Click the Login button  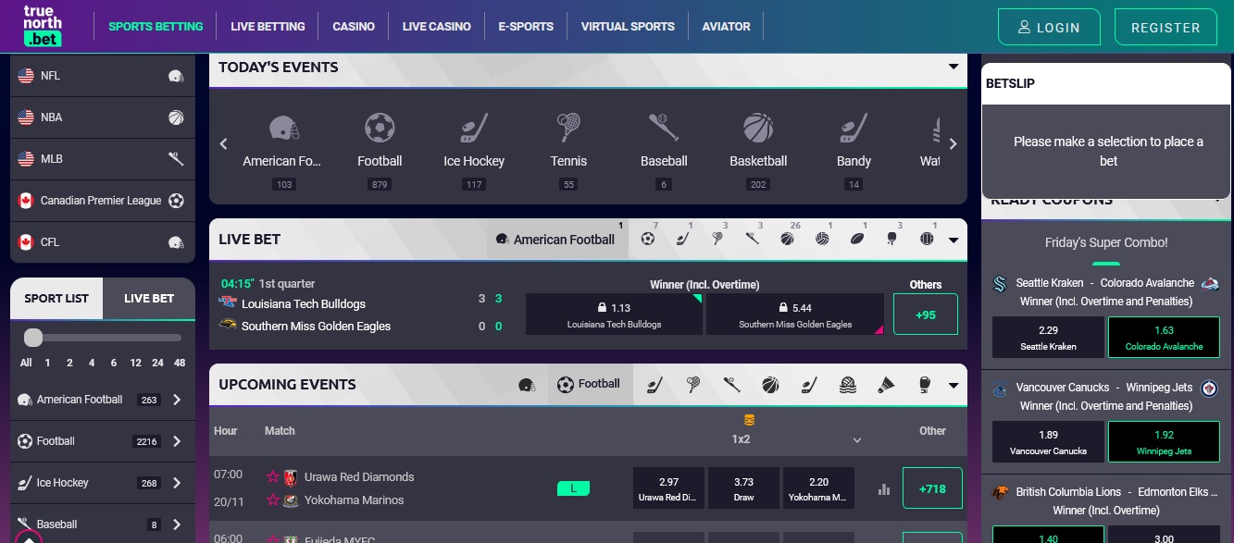coord(1049,27)
